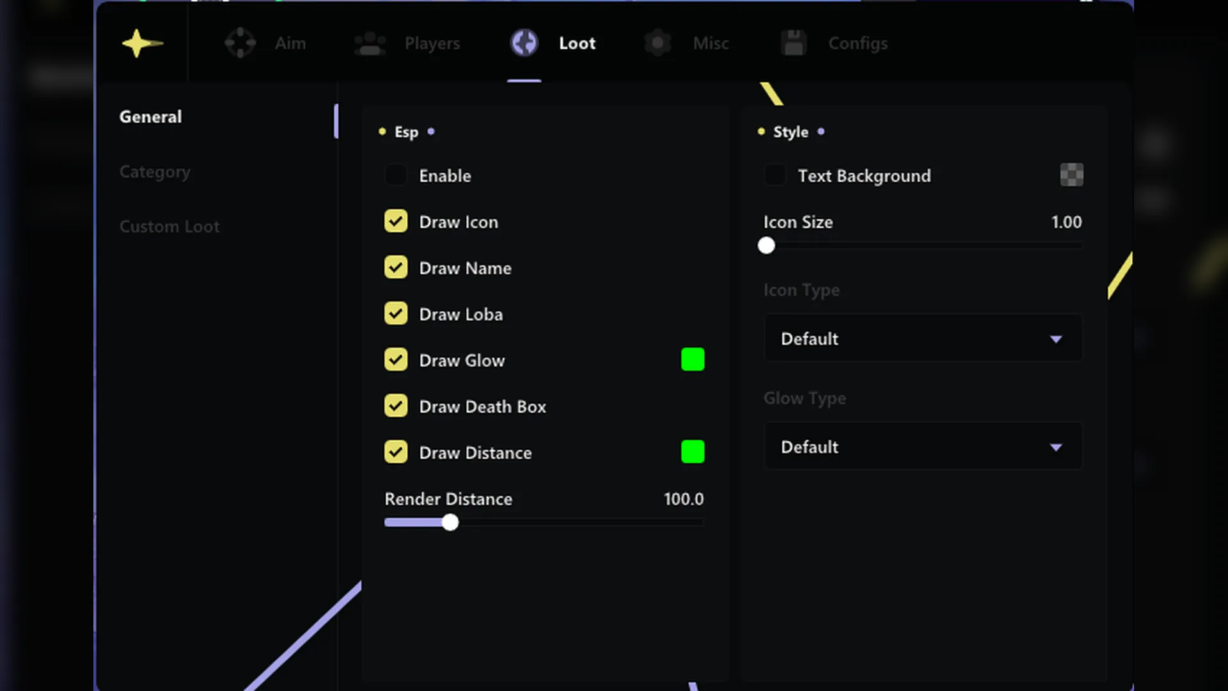The image size is (1228, 691).
Task: Click the Players group icon
Action: [370, 44]
